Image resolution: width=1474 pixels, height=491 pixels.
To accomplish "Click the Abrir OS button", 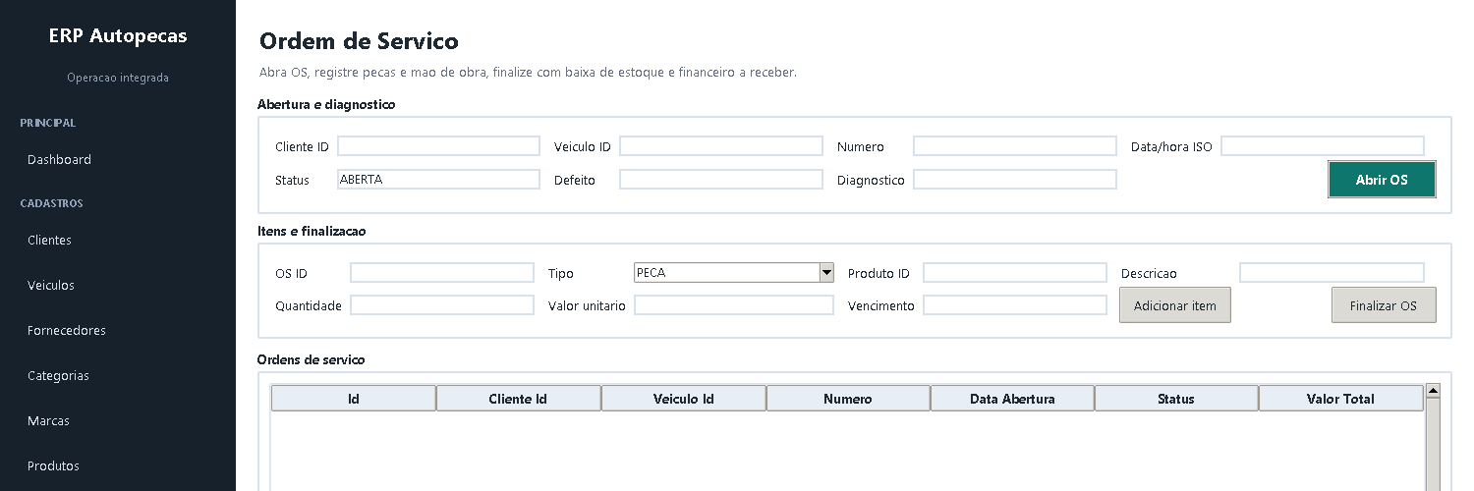I will pyautogui.click(x=1382, y=180).
